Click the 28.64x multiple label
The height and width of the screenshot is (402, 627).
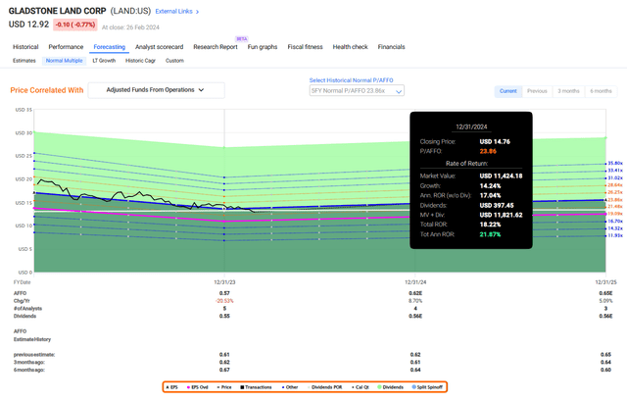click(x=615, y=185)
